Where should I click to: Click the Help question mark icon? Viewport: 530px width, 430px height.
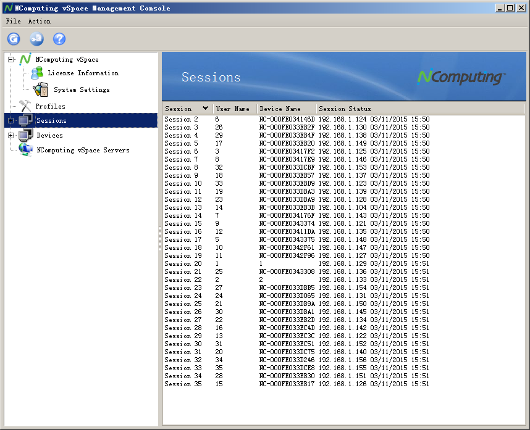[59, 39]
